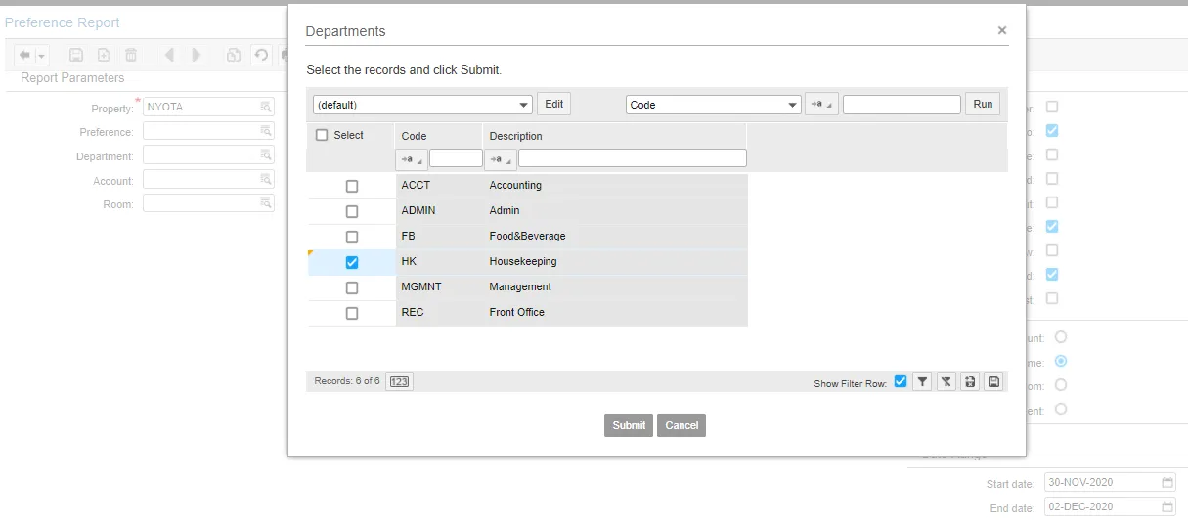
Task: Click the Edit button beside layout dropdown
Action: point(554,104)
